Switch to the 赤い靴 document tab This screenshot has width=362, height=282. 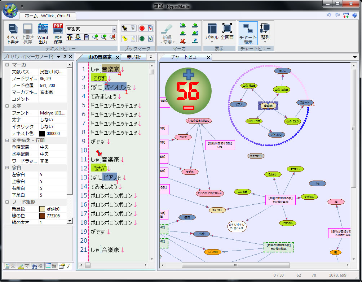133,57
